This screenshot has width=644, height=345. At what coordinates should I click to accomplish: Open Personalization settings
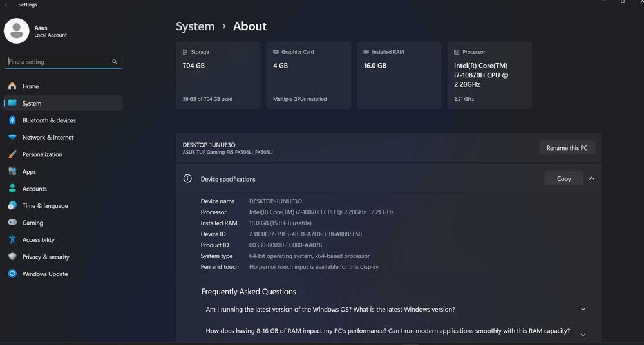pyautogui.click(x=63, y=154)
